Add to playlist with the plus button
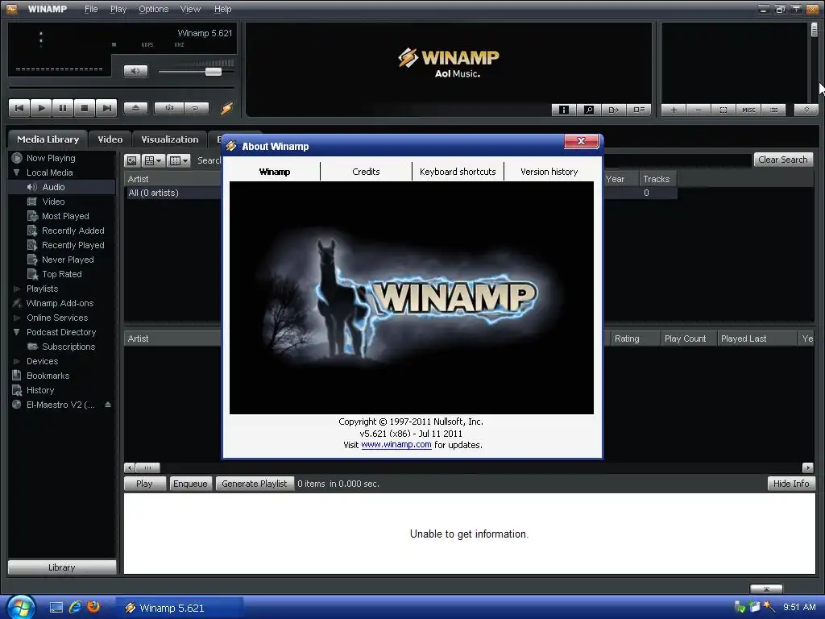 (x=674, y=110)
